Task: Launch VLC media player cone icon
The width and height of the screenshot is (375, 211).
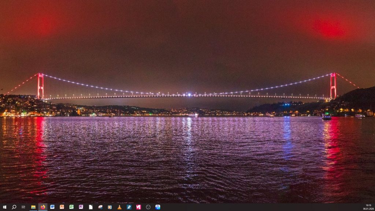Action: pos(119,207)
